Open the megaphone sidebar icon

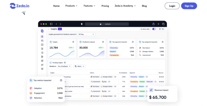pyautogui.click(x=42, y=65)
